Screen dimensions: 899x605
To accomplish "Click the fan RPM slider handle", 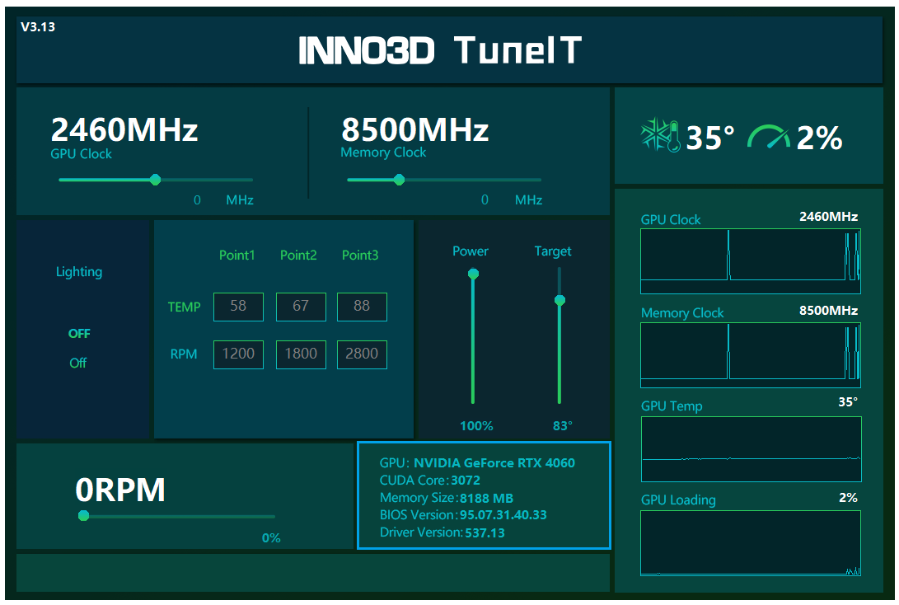I will click(x=84, y=515).
